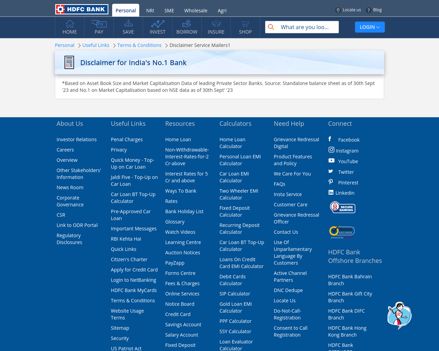This screenshot has height=351, width=439.
Task: Open SIP Calculator link
Action: (235, 294)
